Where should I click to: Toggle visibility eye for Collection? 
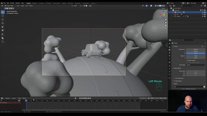click(203, 10)
